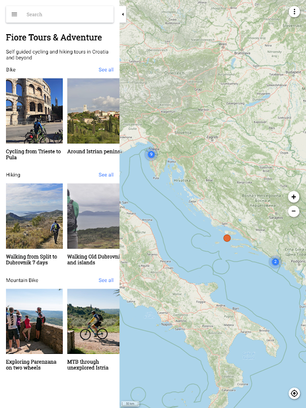306x408 pixels.
Task: See all Mountain Bike tours
Action: [106, 280]
